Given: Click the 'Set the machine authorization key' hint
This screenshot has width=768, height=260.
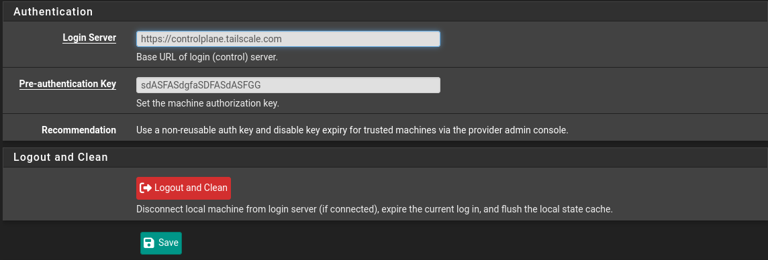Looking at the screenshot, I should point(207,104).
